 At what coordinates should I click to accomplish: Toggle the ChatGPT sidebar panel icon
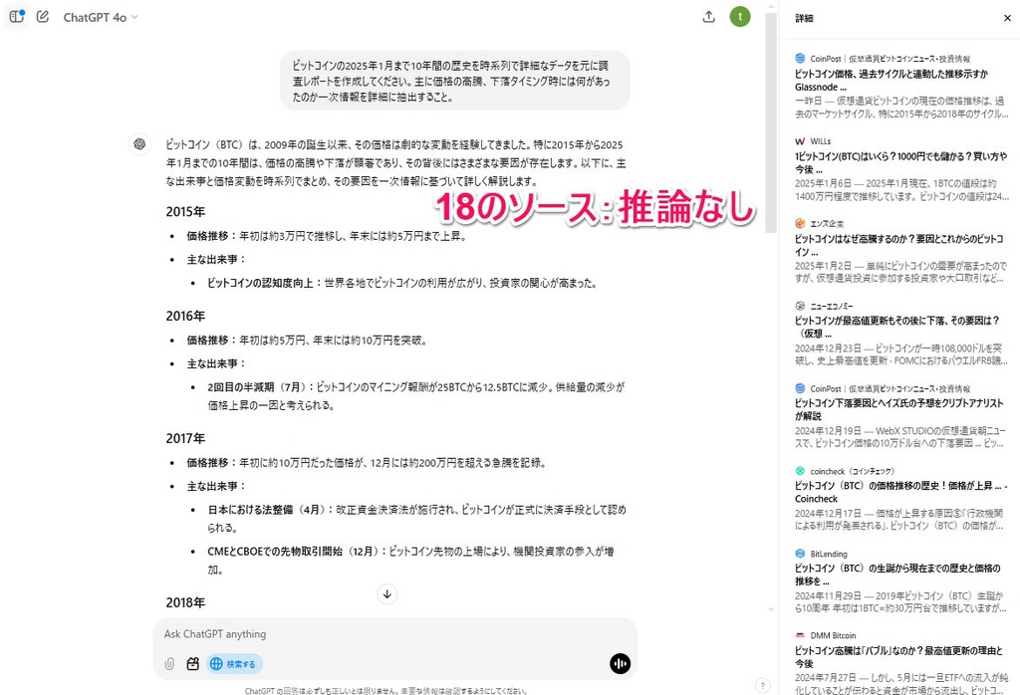(16, 17)
